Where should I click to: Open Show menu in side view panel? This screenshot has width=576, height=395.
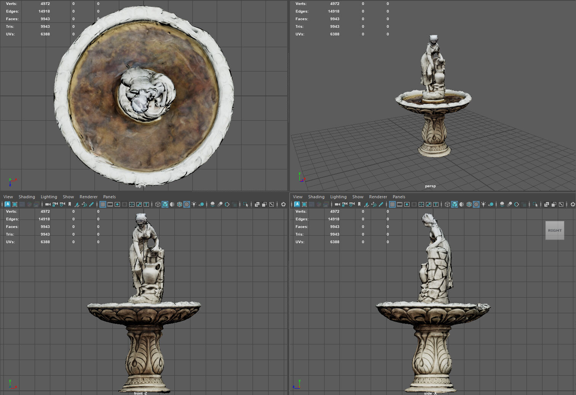[x=358, y=197]
